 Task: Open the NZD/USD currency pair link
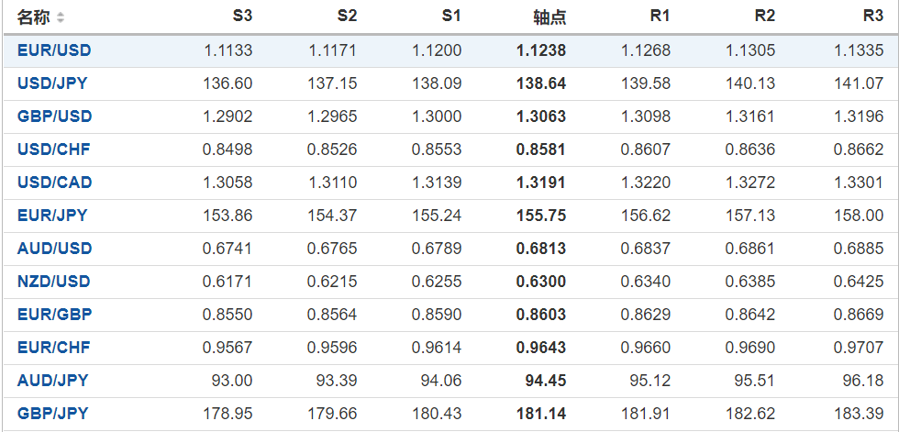(x=54, y=282)
